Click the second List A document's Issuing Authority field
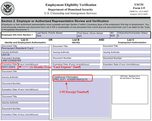This screenshot has width=152, height=121. [25, 80]
